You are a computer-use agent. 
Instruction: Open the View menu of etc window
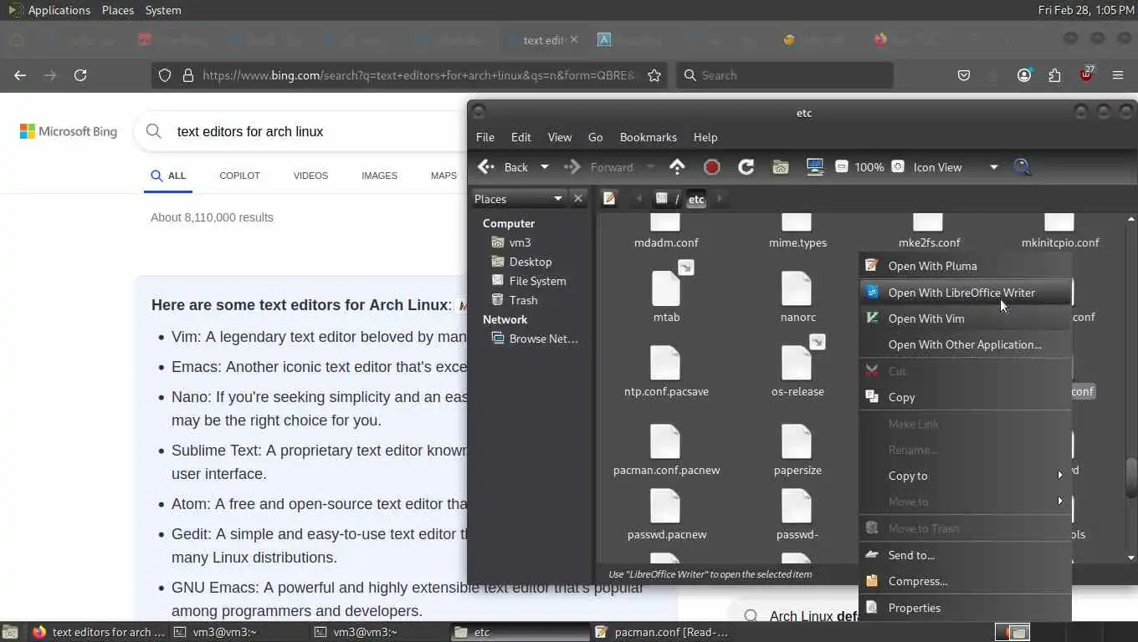coord(559,137)
